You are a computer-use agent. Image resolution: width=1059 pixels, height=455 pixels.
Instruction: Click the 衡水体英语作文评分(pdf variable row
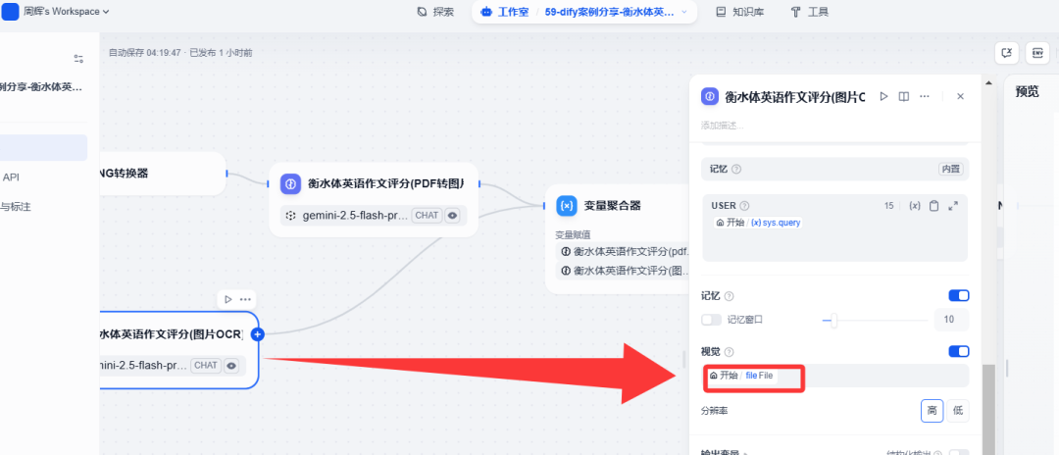pyautogui.click(x=623, y=252)
